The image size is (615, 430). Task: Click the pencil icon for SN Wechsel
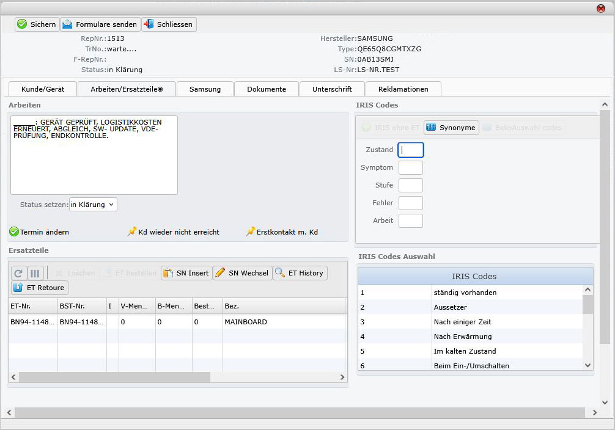point(221,273)
